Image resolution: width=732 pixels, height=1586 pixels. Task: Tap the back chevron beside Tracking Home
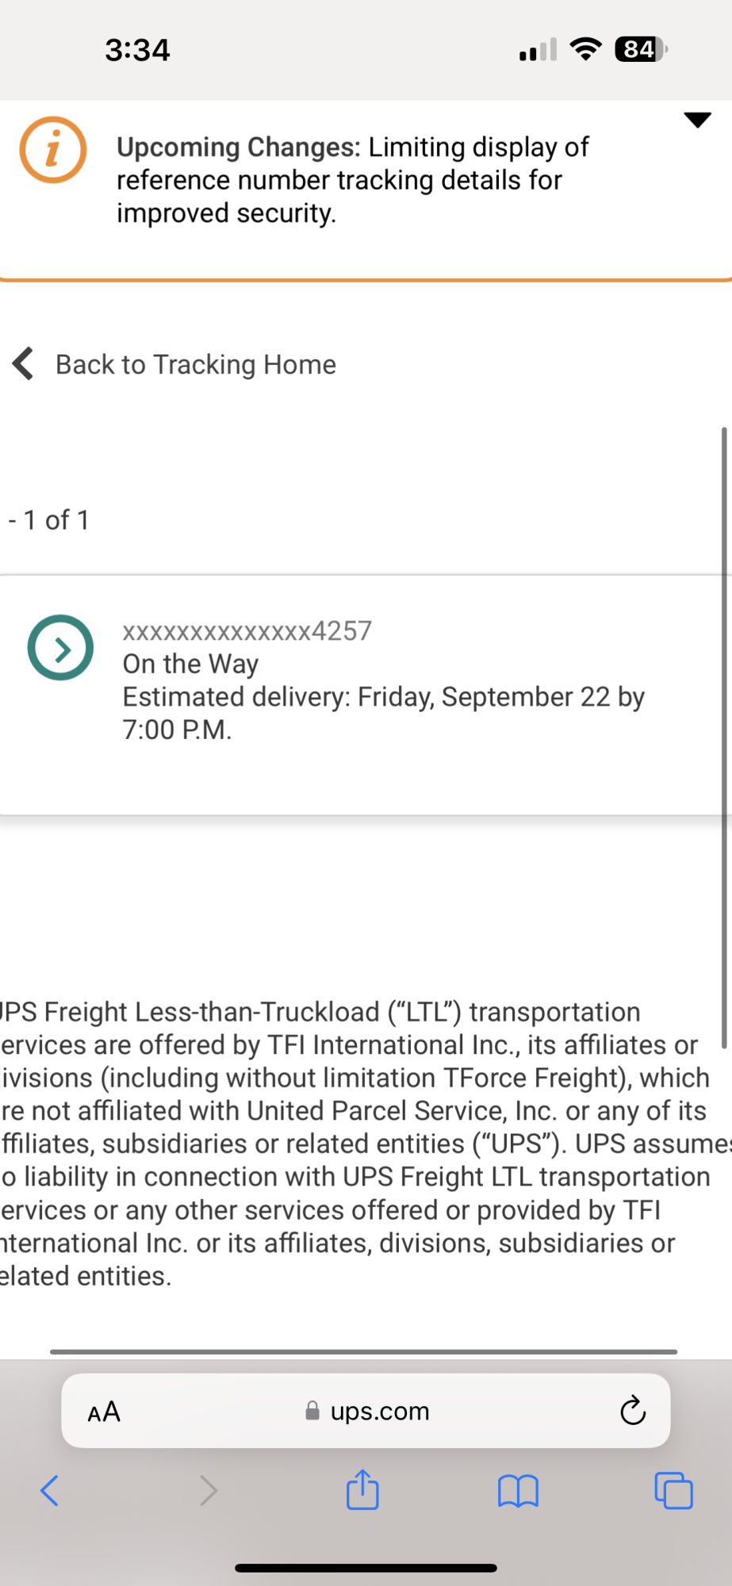(24, 364)
